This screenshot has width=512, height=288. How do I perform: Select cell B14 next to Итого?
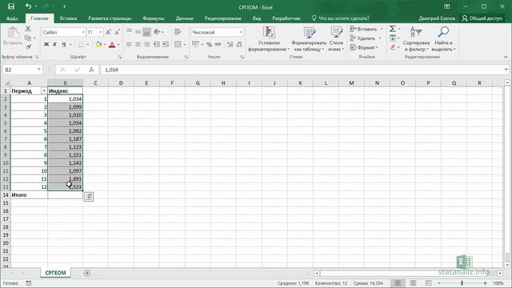click(x=65, y=195)
